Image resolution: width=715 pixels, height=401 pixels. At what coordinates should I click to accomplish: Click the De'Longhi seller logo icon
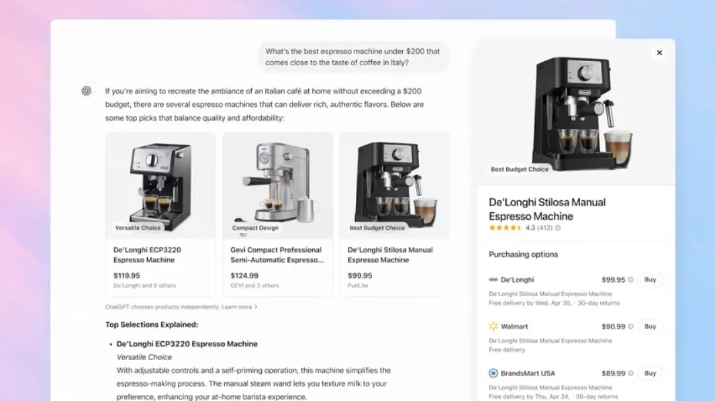[493, 279]
